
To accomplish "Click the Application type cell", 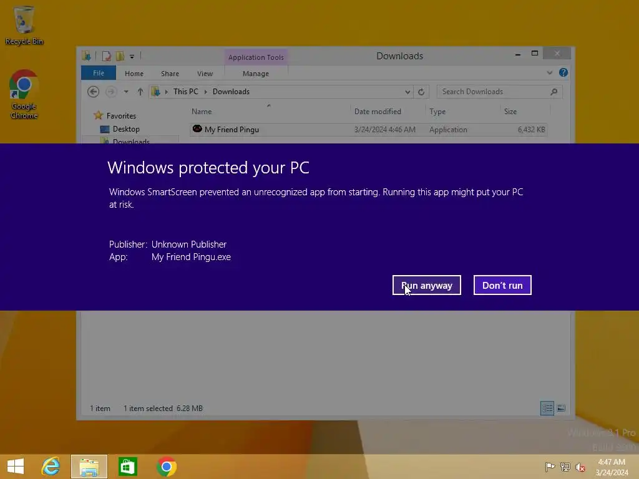I will click(x=448, y=130).
